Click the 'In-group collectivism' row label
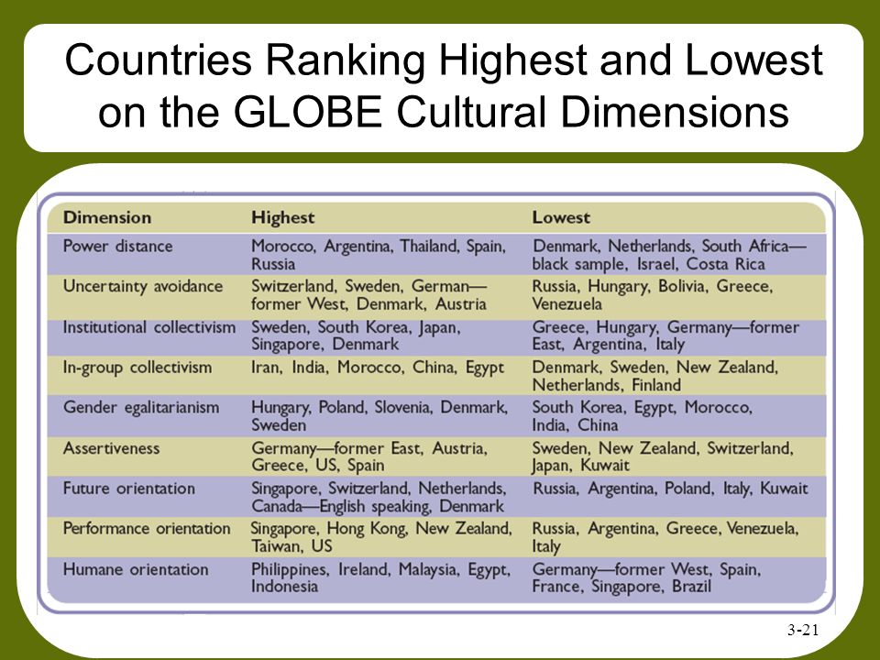This screenshot has height=660, width=880. pos(137,367)
